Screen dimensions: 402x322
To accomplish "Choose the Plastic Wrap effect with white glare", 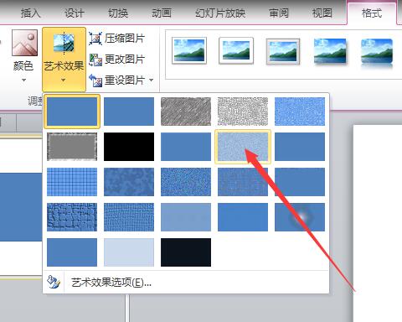I will point(300,217).
